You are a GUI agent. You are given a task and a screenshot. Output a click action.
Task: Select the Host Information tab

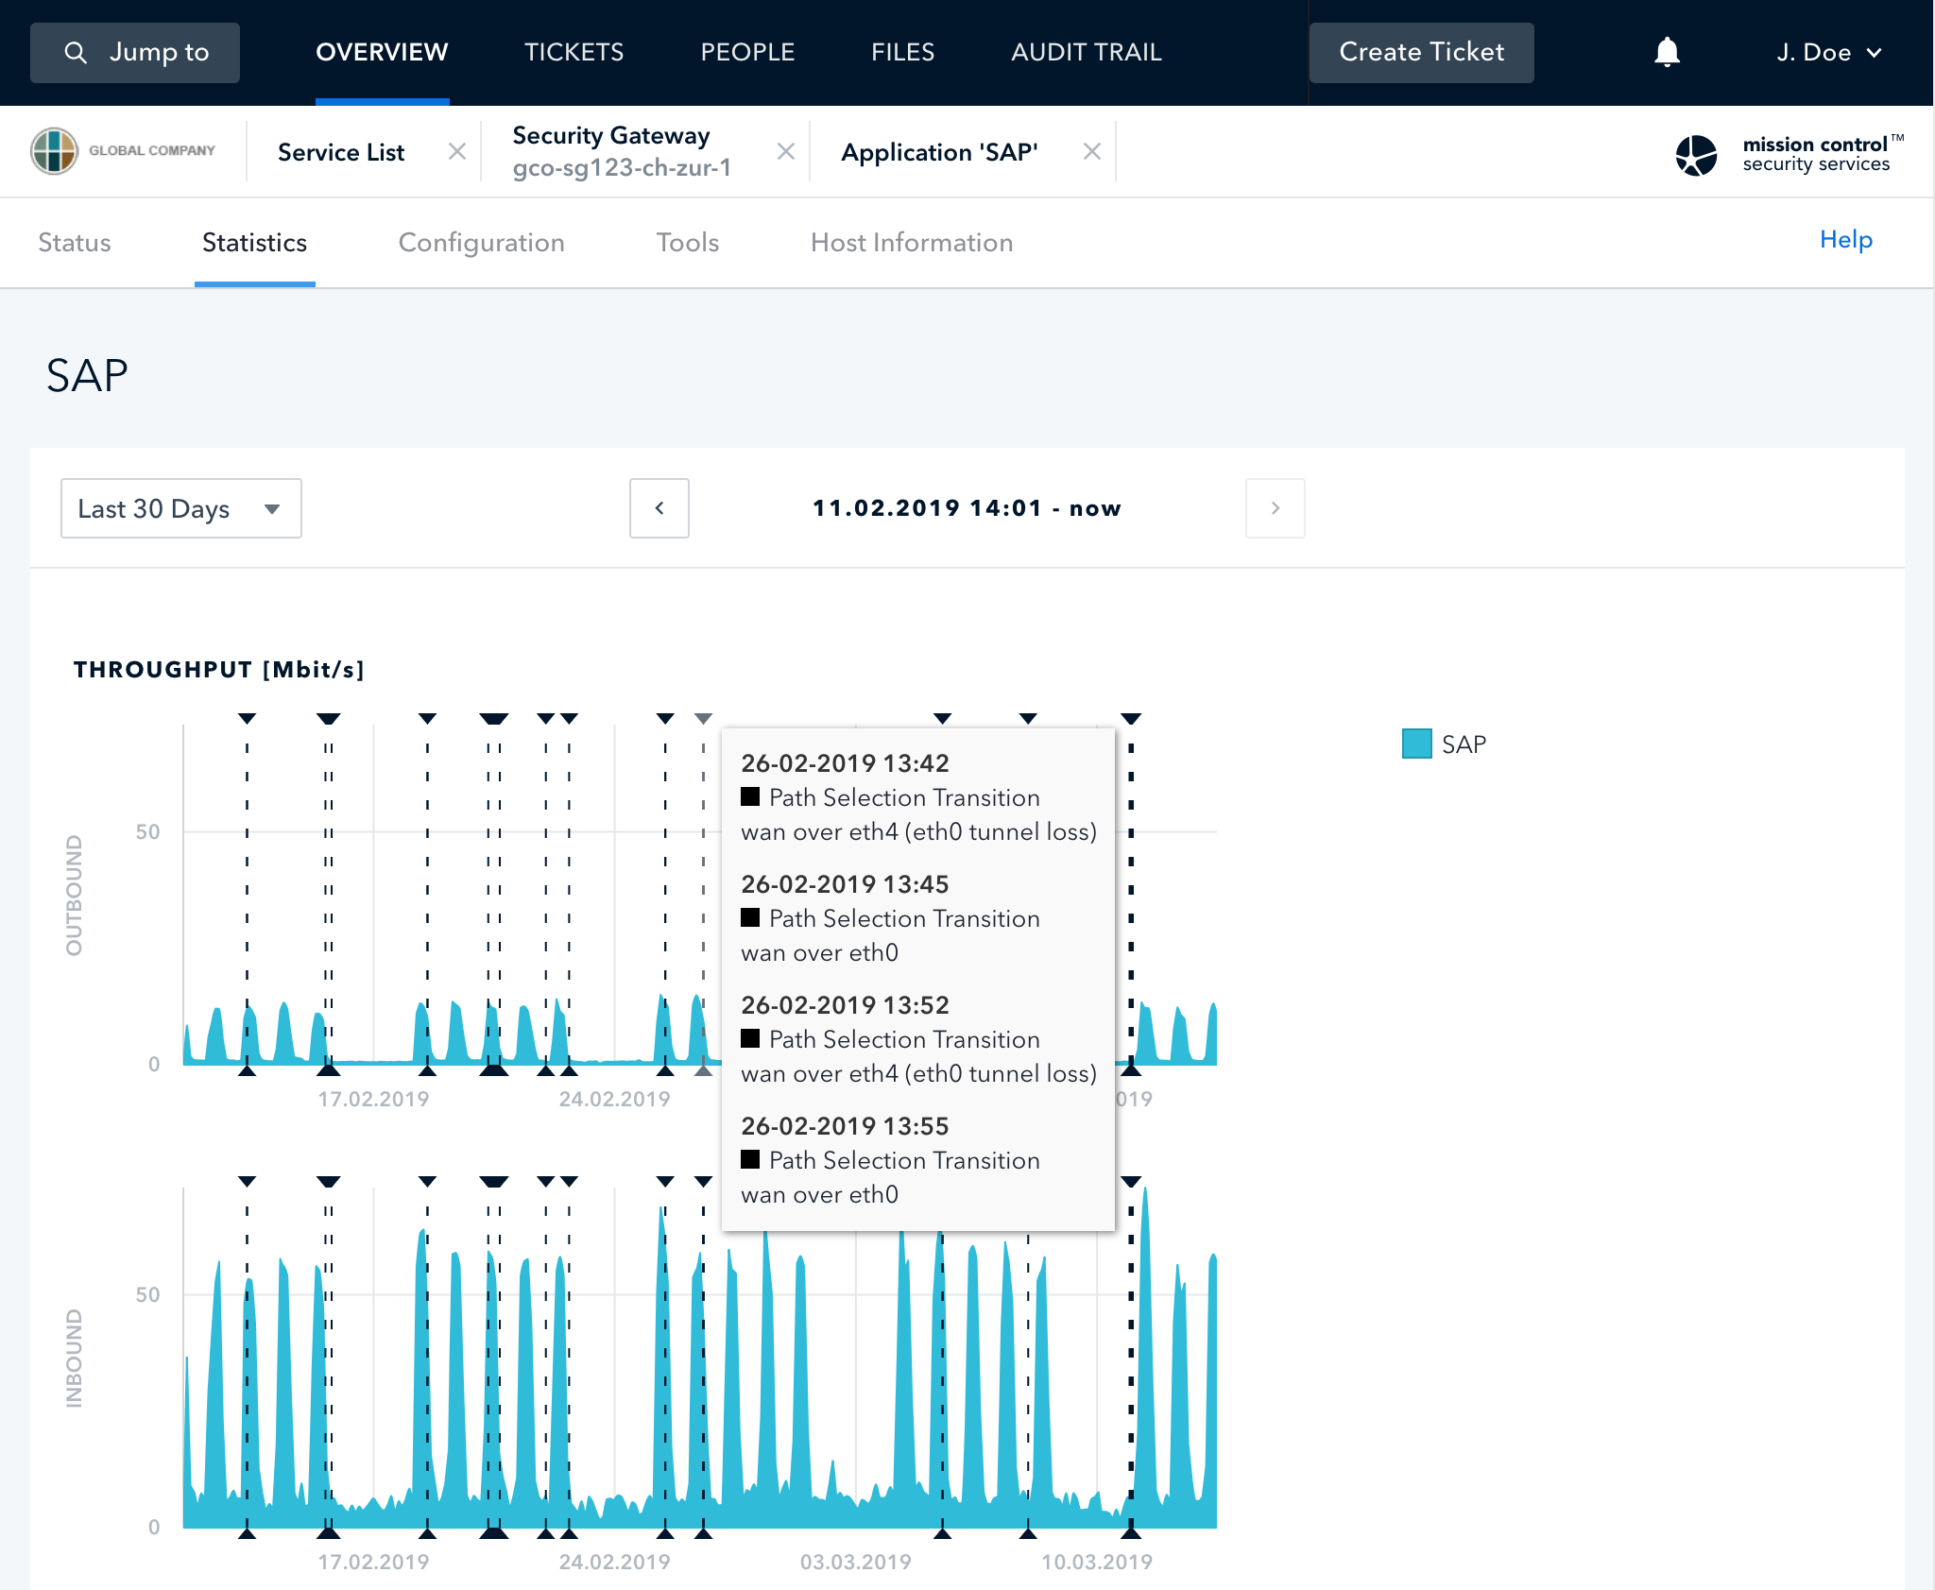(912, 243)
